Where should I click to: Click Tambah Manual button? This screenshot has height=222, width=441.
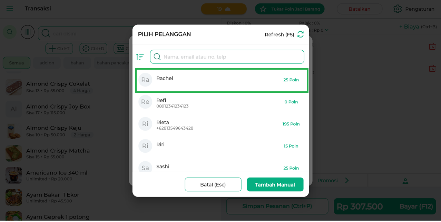pyautogui.click(x=275, y=184)
